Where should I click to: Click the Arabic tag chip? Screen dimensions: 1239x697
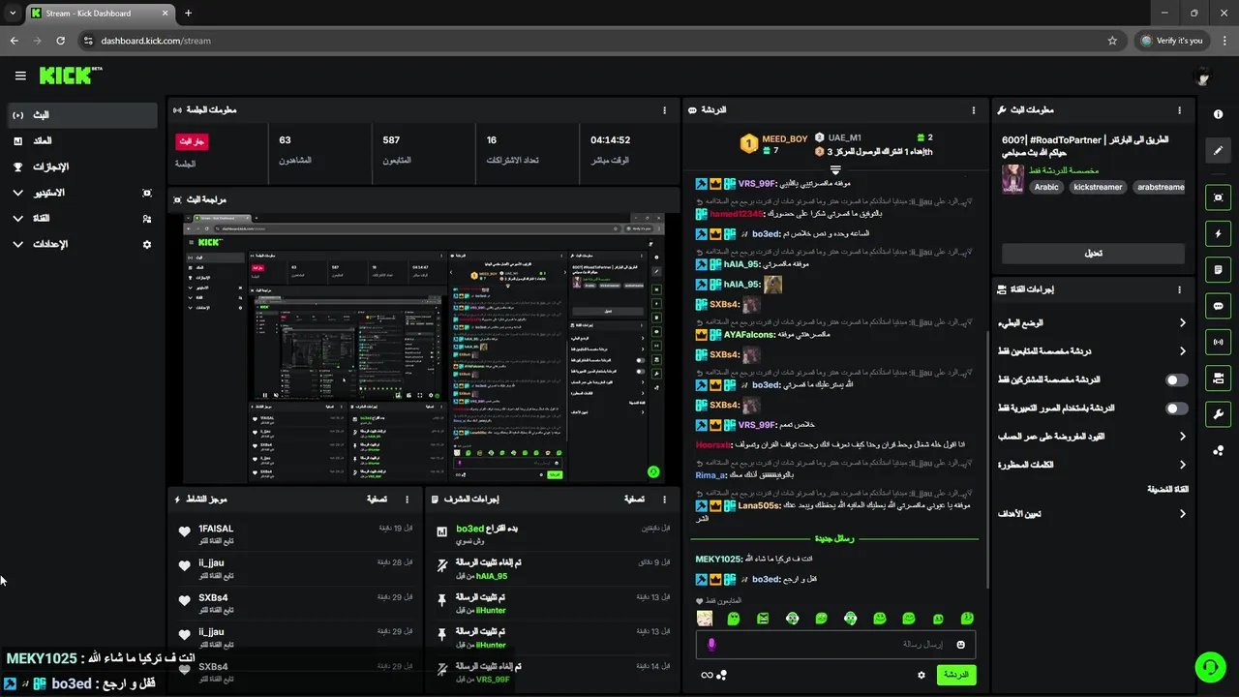pos(1046,187)
